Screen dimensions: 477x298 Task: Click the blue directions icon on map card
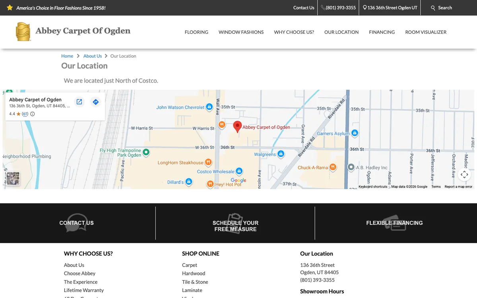95,102
